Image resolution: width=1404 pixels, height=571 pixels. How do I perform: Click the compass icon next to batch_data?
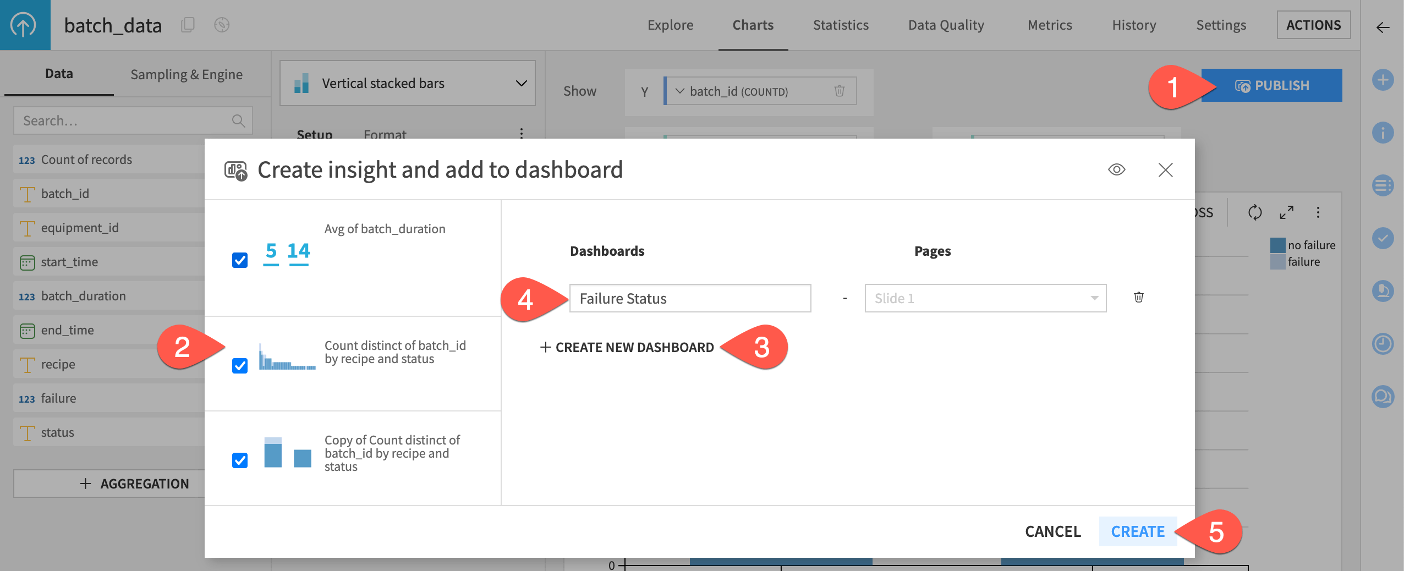[x=222, y=25]
